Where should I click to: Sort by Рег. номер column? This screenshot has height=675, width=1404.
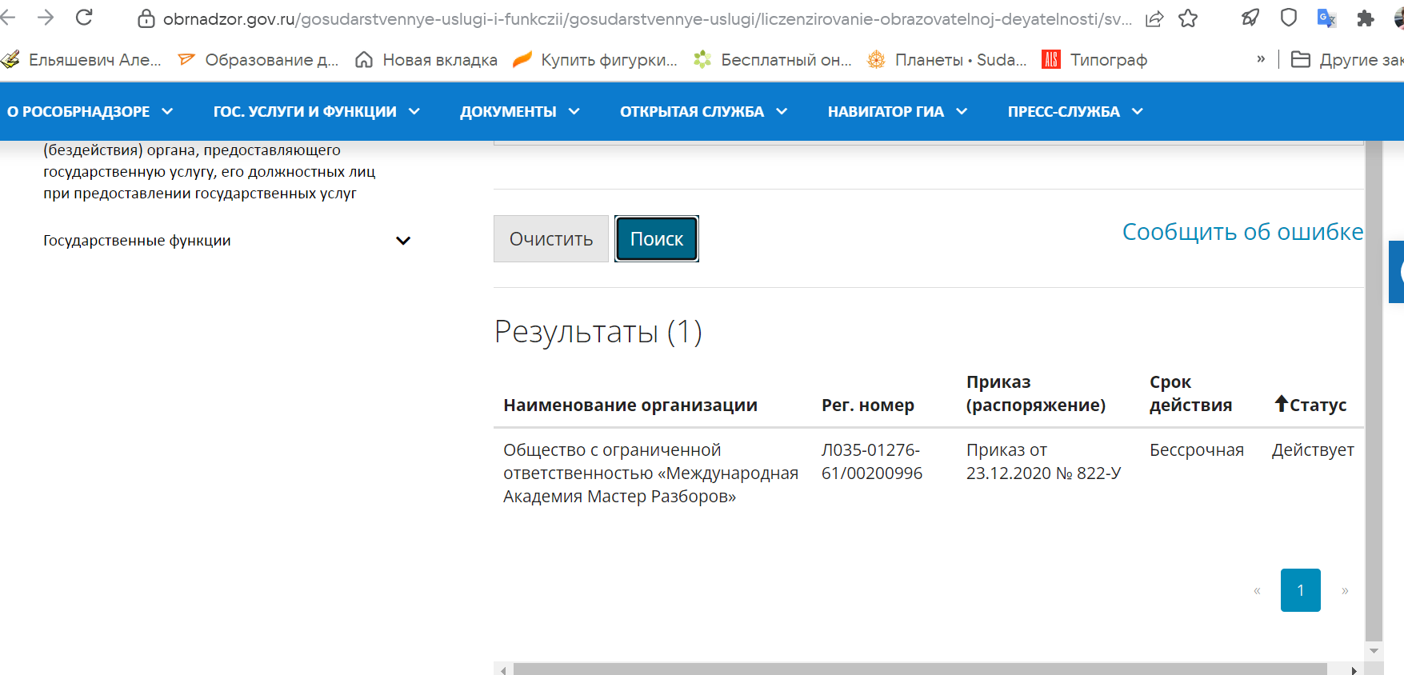[868, 405]
